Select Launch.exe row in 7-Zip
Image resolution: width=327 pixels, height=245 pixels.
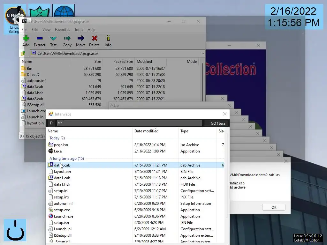coord(33,111)
